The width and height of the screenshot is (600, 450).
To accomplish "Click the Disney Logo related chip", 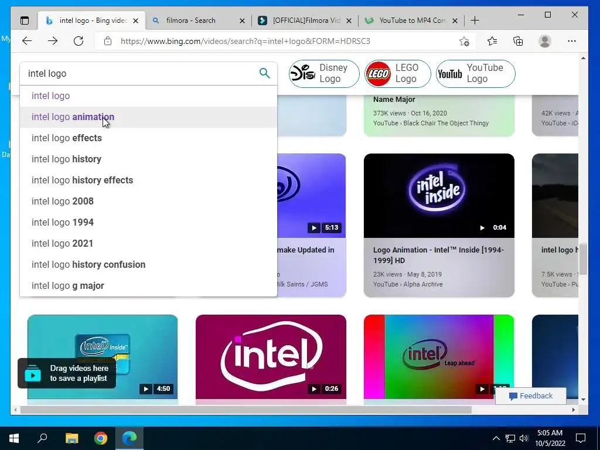I will pos(324,73).
